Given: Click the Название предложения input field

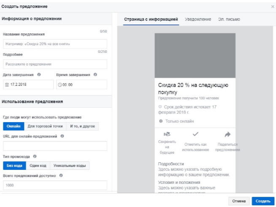Looking at the screenshot, I should click(x=55, y=44).
